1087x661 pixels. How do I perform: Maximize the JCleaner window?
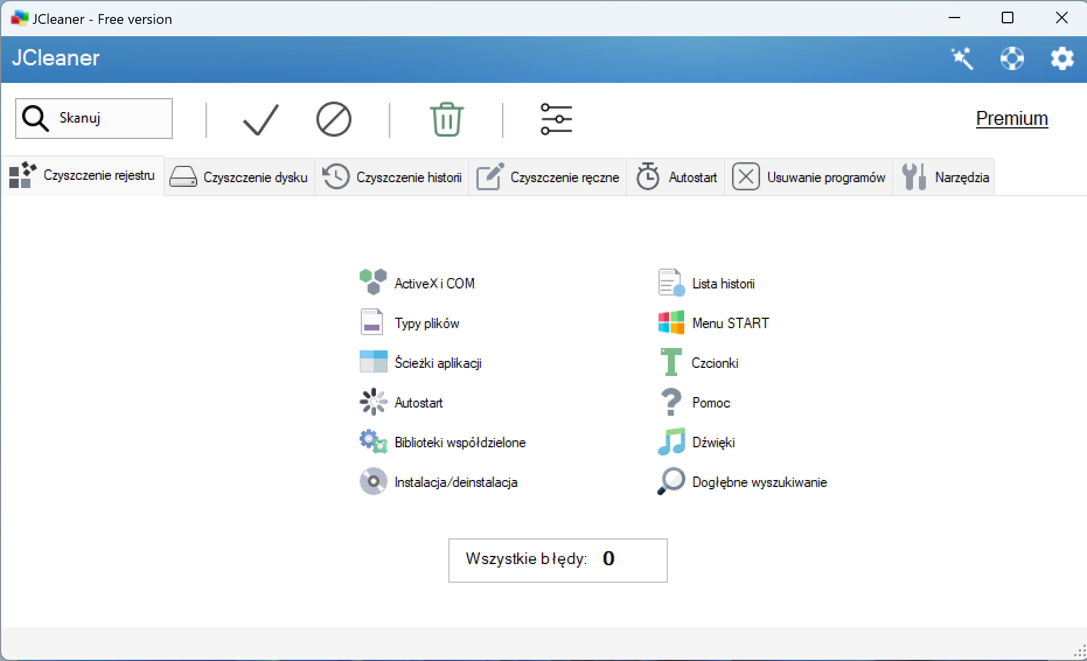pyautogui.click(x=1008, y=18)
